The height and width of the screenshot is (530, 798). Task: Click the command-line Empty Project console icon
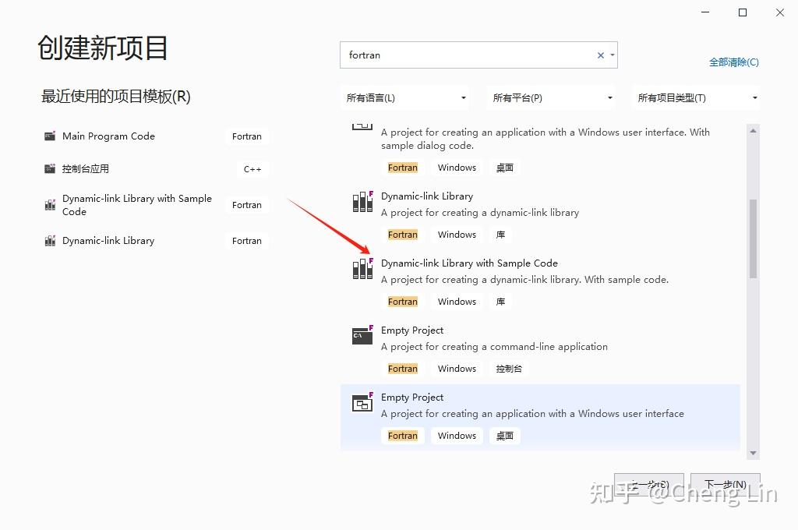(x=362, y=335)
